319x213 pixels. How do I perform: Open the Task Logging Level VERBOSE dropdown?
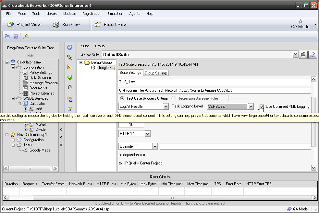[x=251, y=106]
